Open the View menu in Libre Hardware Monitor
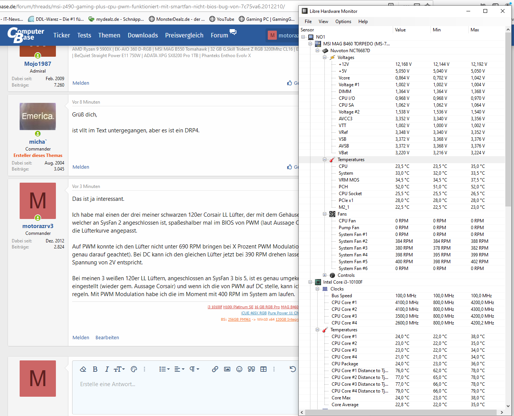The image size is (514, 416). 323,22
